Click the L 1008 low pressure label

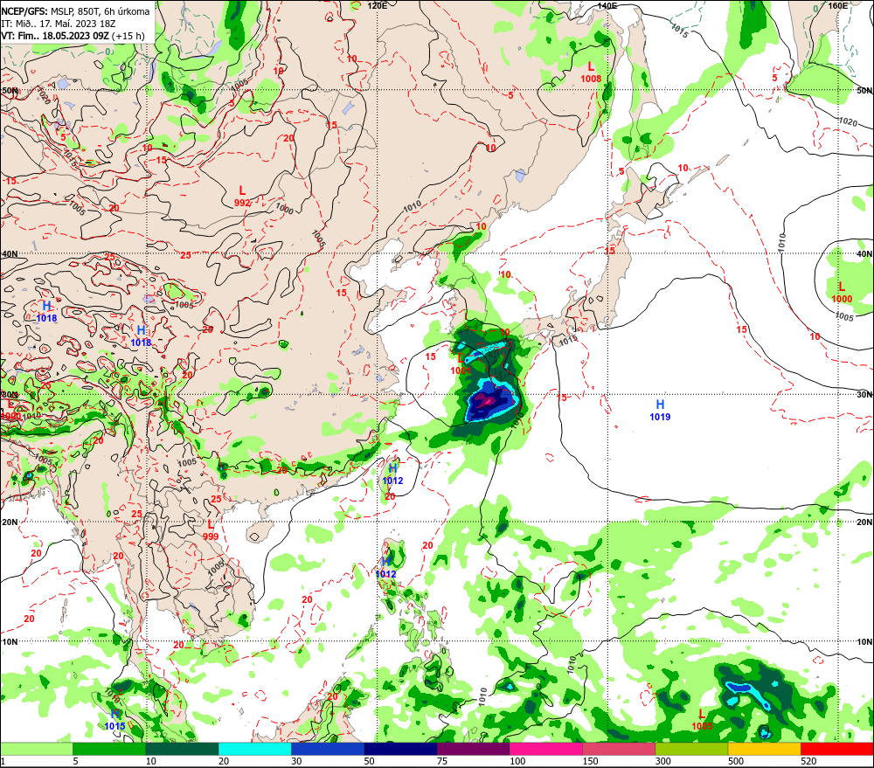tap(591, 73)
